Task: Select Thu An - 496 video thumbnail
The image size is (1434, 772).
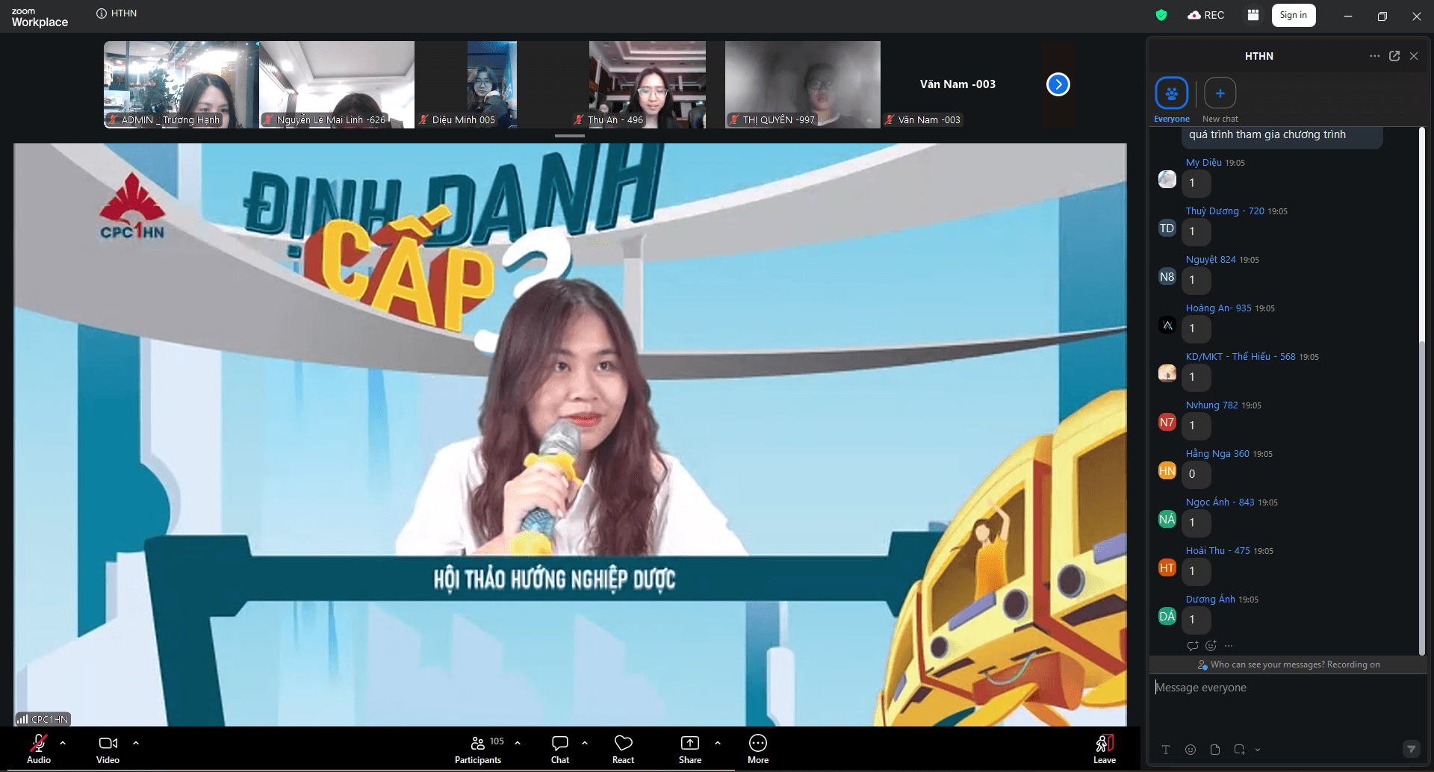Action: [648, 84]
